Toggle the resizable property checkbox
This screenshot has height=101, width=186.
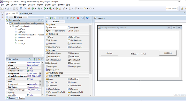28,95
